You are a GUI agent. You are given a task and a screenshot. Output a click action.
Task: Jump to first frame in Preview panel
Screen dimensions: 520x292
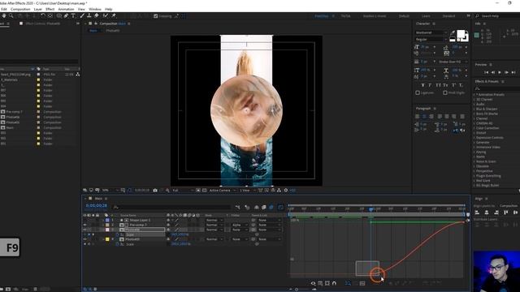pyautogui.click(x=486, y=72)
